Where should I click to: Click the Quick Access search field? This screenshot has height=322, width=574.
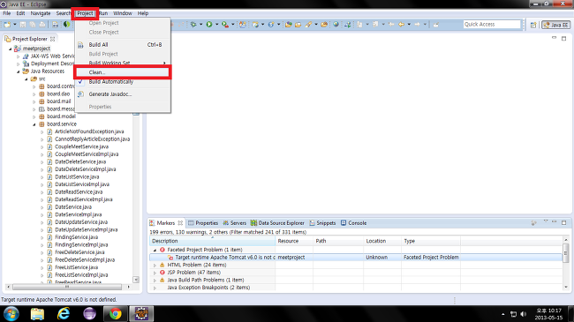click(492, 24)
